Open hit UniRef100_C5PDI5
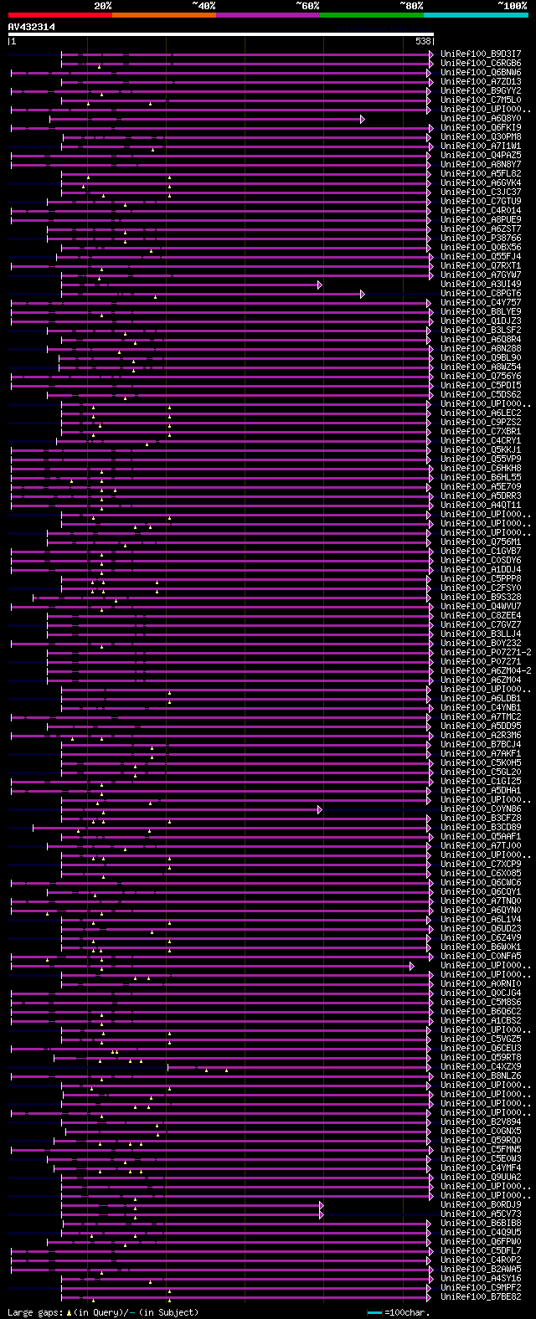This screenshot has width=536, height=1319. point(481,385)
